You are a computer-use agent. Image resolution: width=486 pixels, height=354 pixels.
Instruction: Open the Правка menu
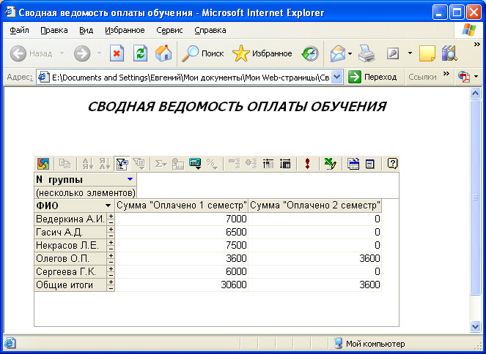(54, 30)
